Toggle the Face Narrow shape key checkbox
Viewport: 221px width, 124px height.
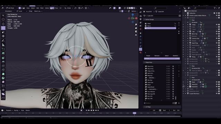point(173,92)
